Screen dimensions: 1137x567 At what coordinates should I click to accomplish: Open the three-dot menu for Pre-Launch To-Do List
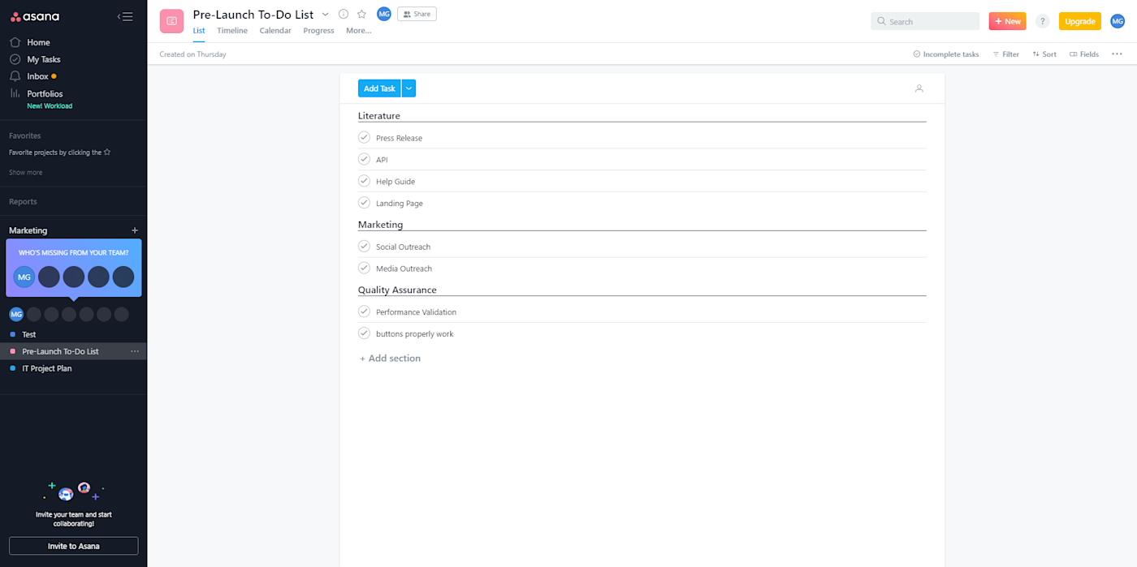(135, 351)
